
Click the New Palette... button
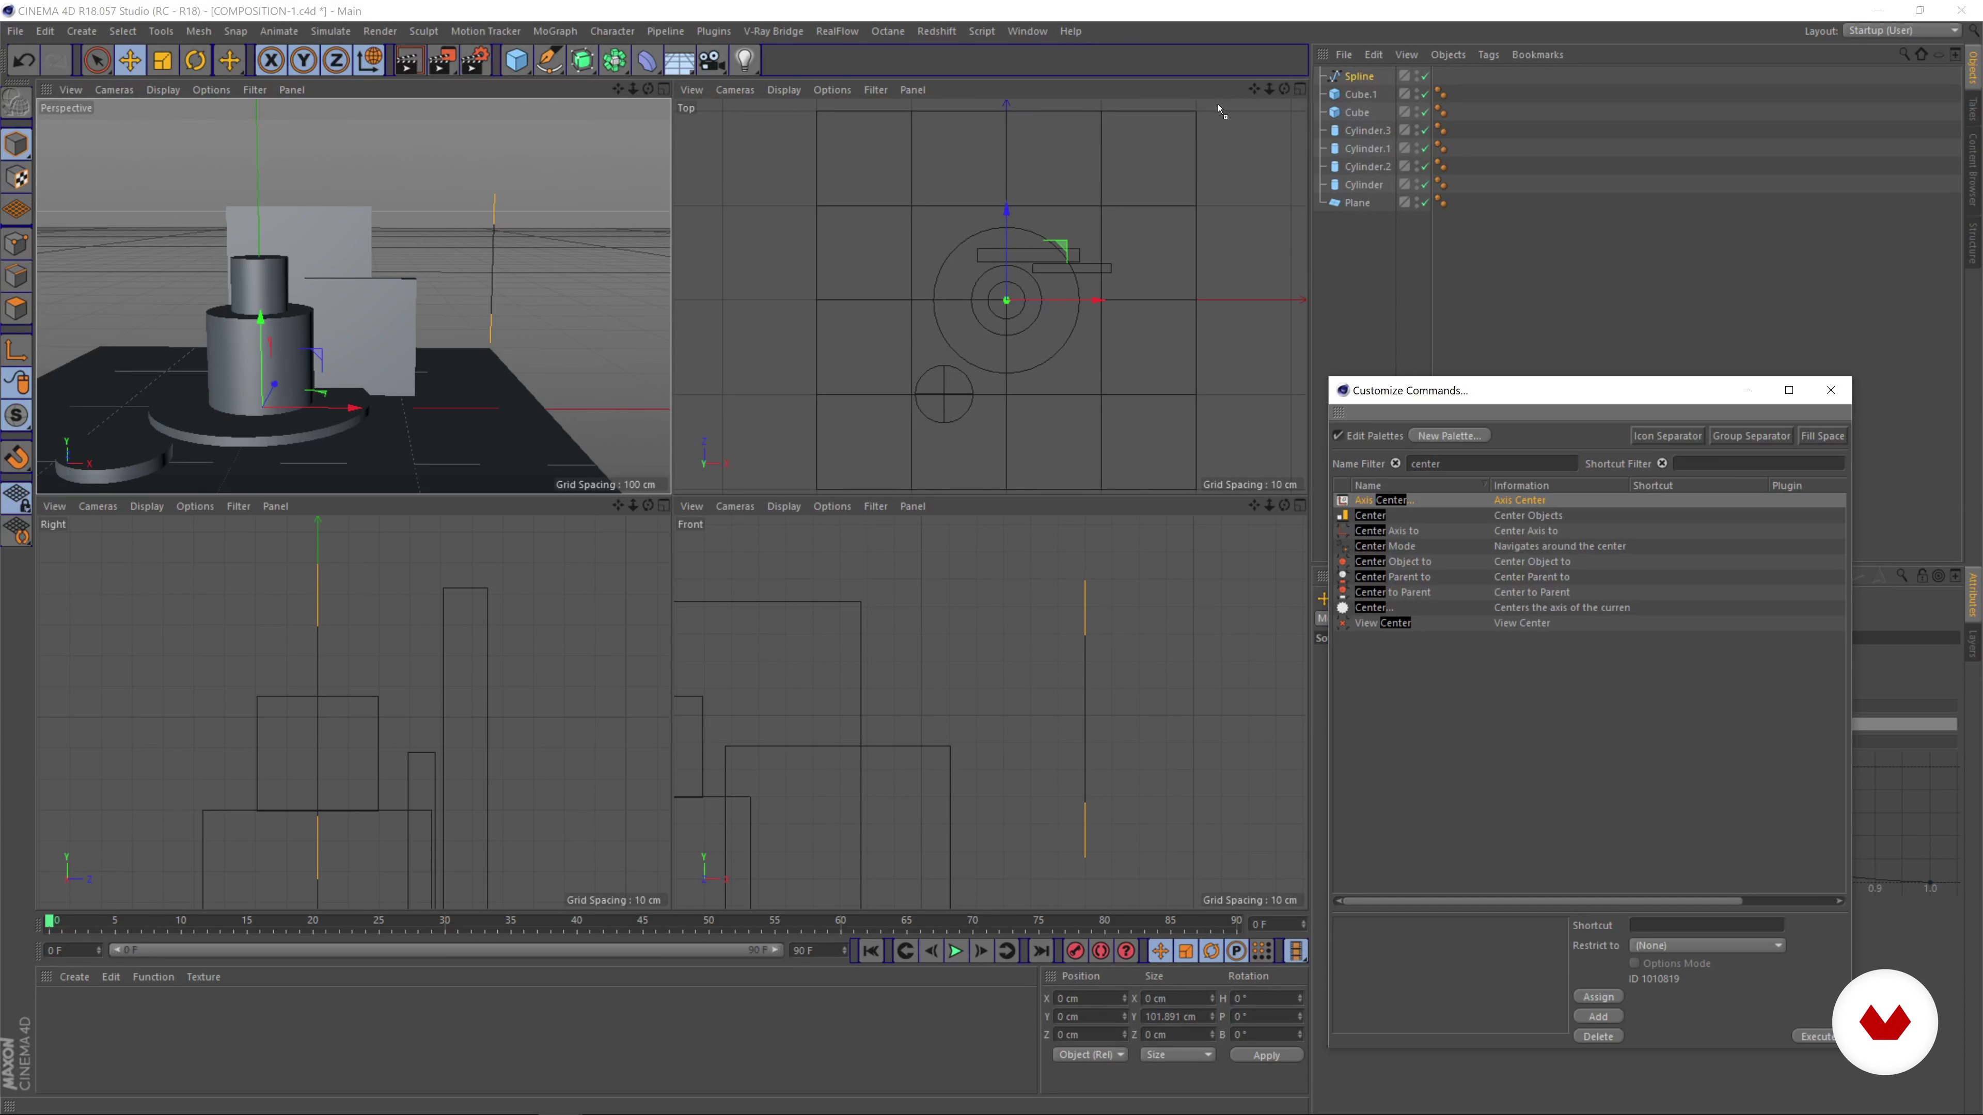[1449, 436]
